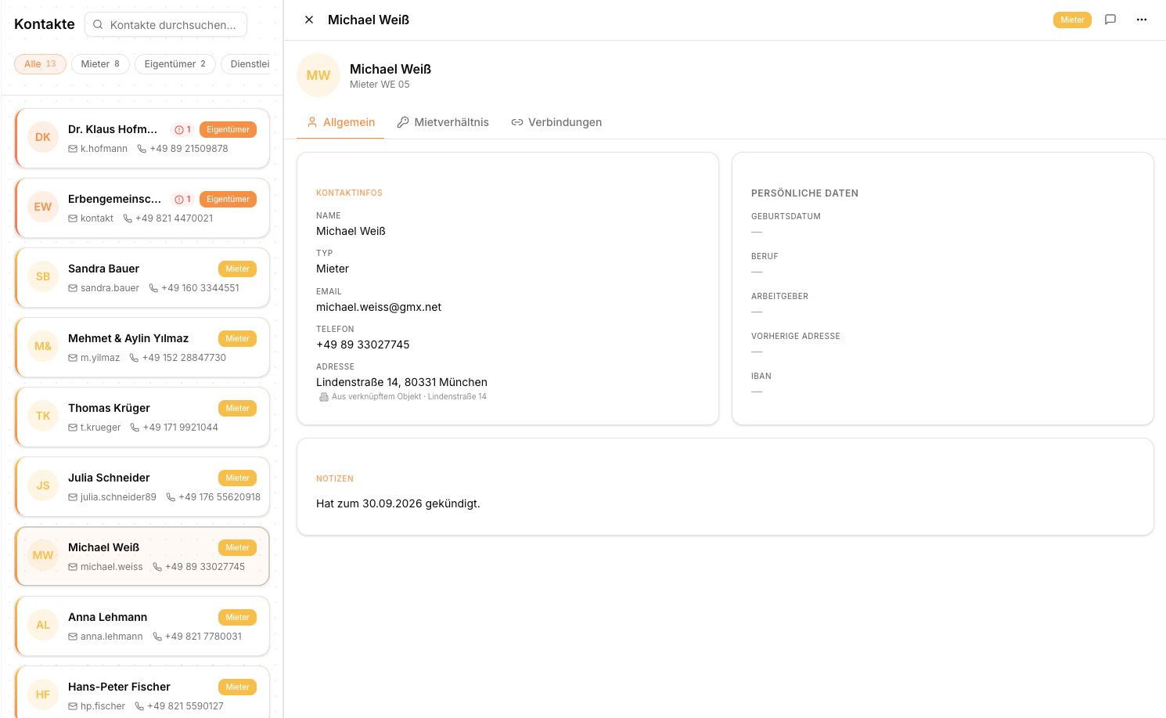The height and width of the screenshot is (718, 1166).
Task: Click email icon beside anna.lehmann
Action: pos(73,637)
